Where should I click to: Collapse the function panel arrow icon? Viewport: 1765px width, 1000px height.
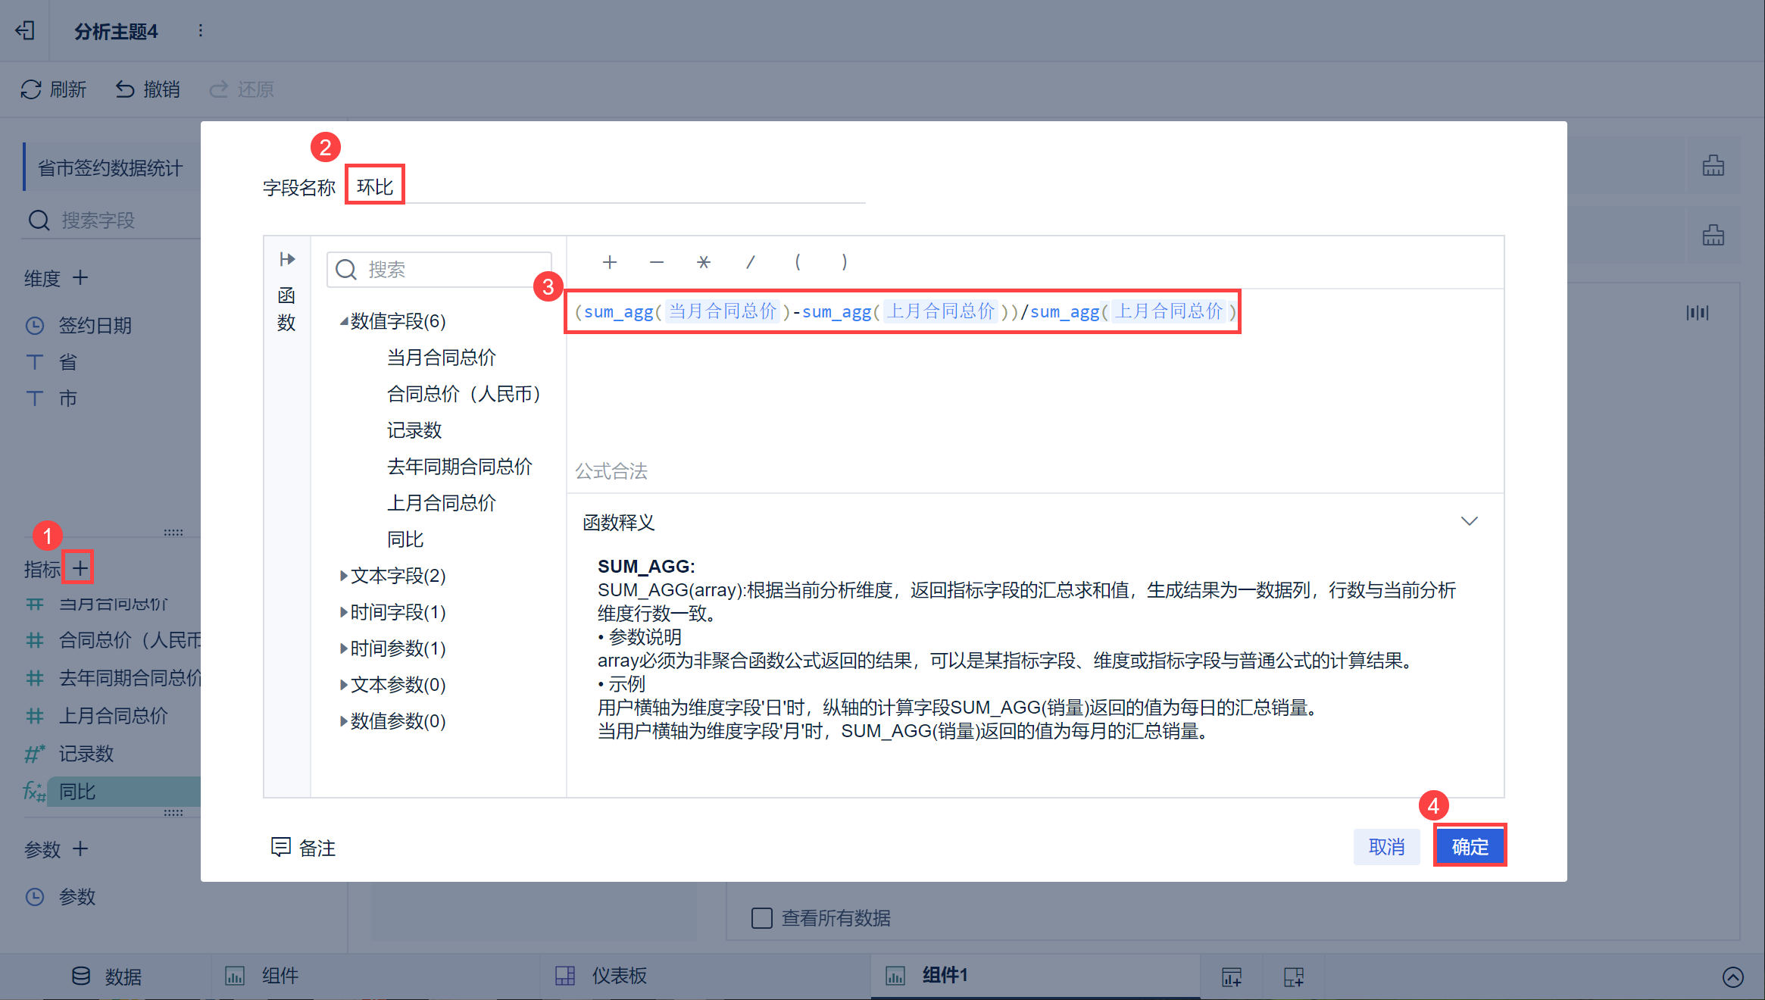tap(287, 260)
